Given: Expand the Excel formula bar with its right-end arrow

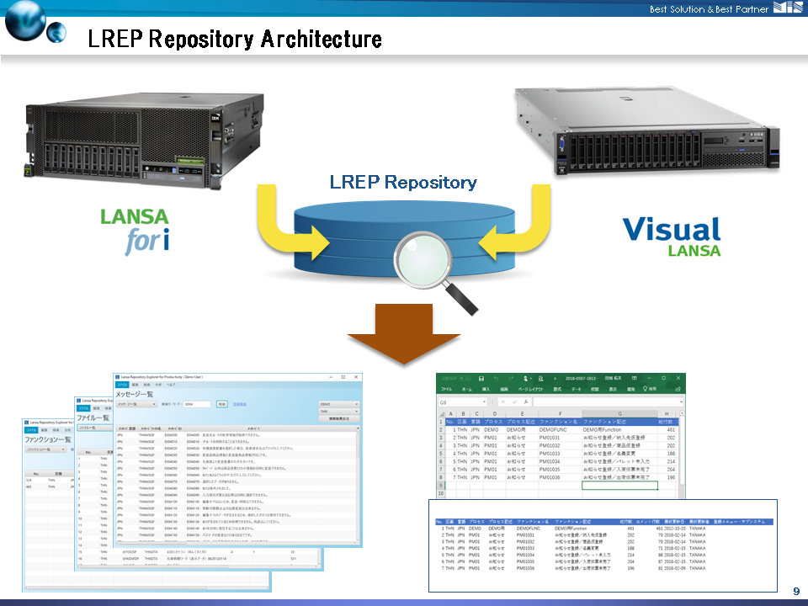Looking at the screenshot, I should click(x=681, y=402).
